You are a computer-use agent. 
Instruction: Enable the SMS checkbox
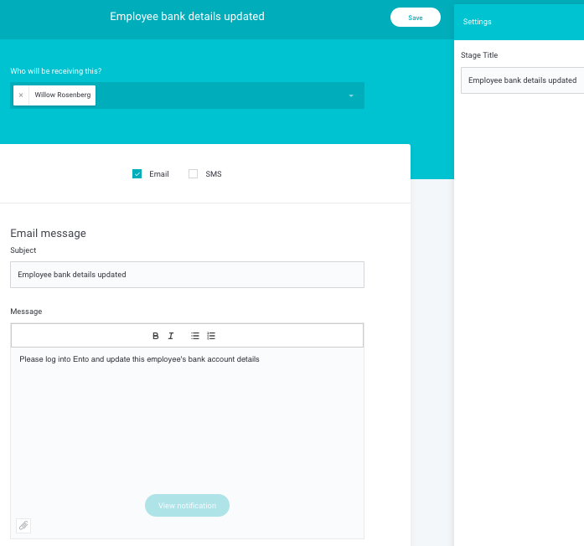193,174
